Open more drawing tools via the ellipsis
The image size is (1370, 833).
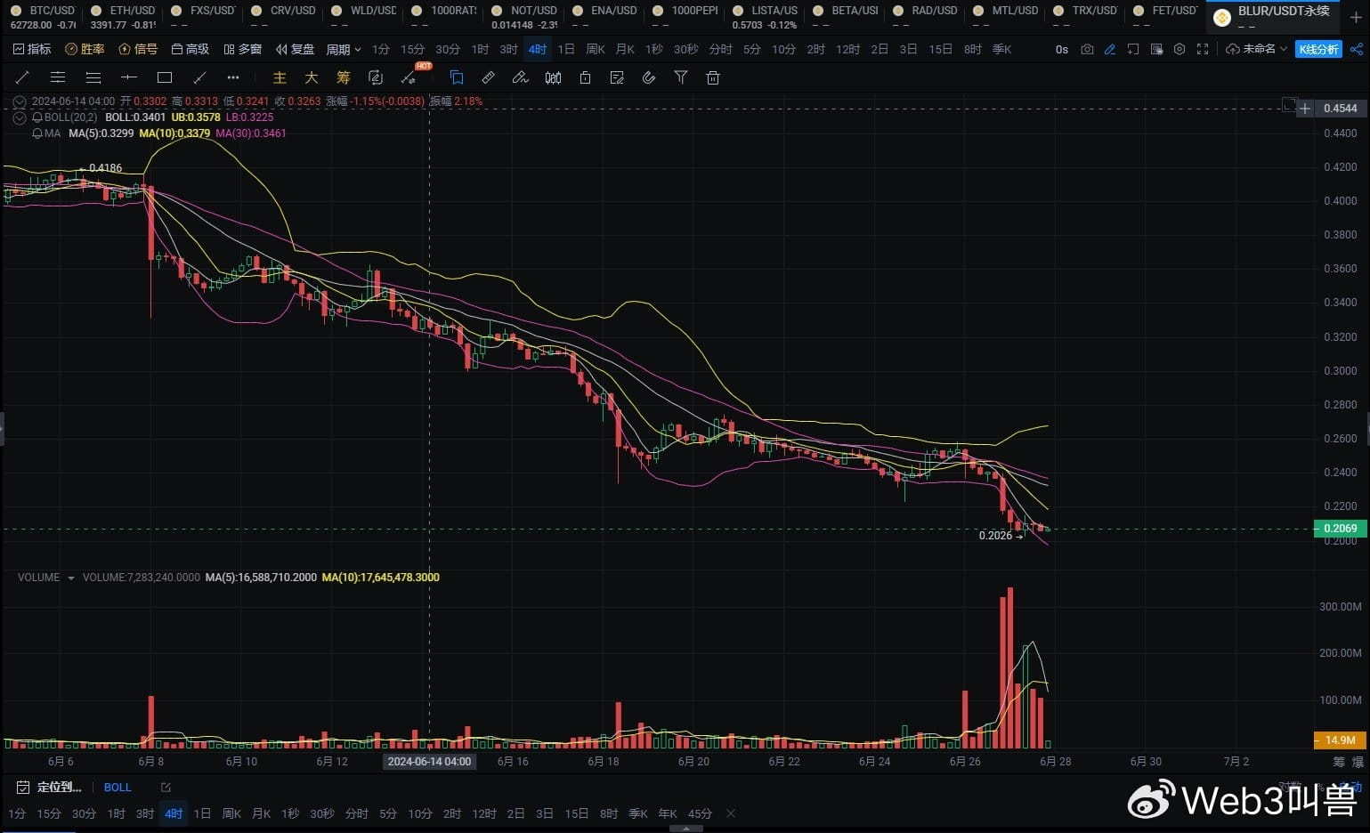click(x=233, y=77)
